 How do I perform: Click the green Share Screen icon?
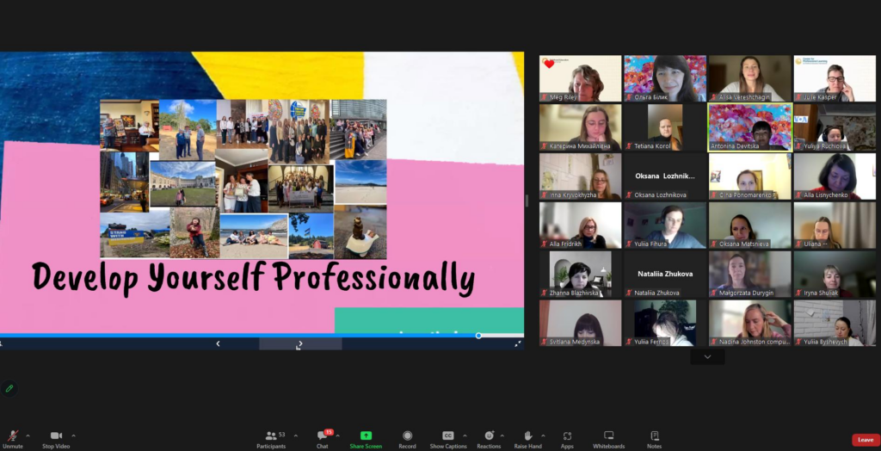click(366, 436)
